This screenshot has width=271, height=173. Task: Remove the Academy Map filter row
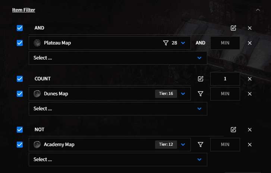250,145
